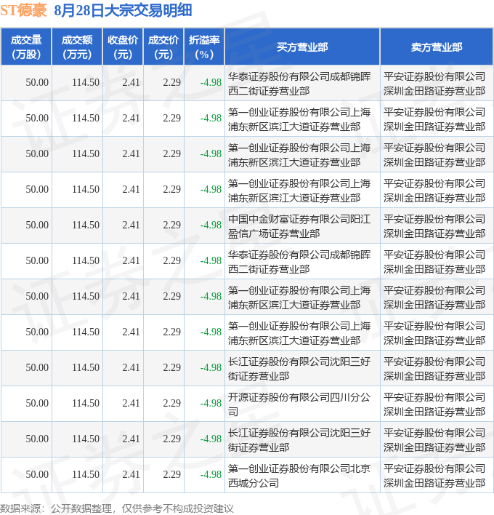The width and height of the screenshot is (494, 515).
Task: Select the 成交量(万股) column header
Action: (26, 47)
